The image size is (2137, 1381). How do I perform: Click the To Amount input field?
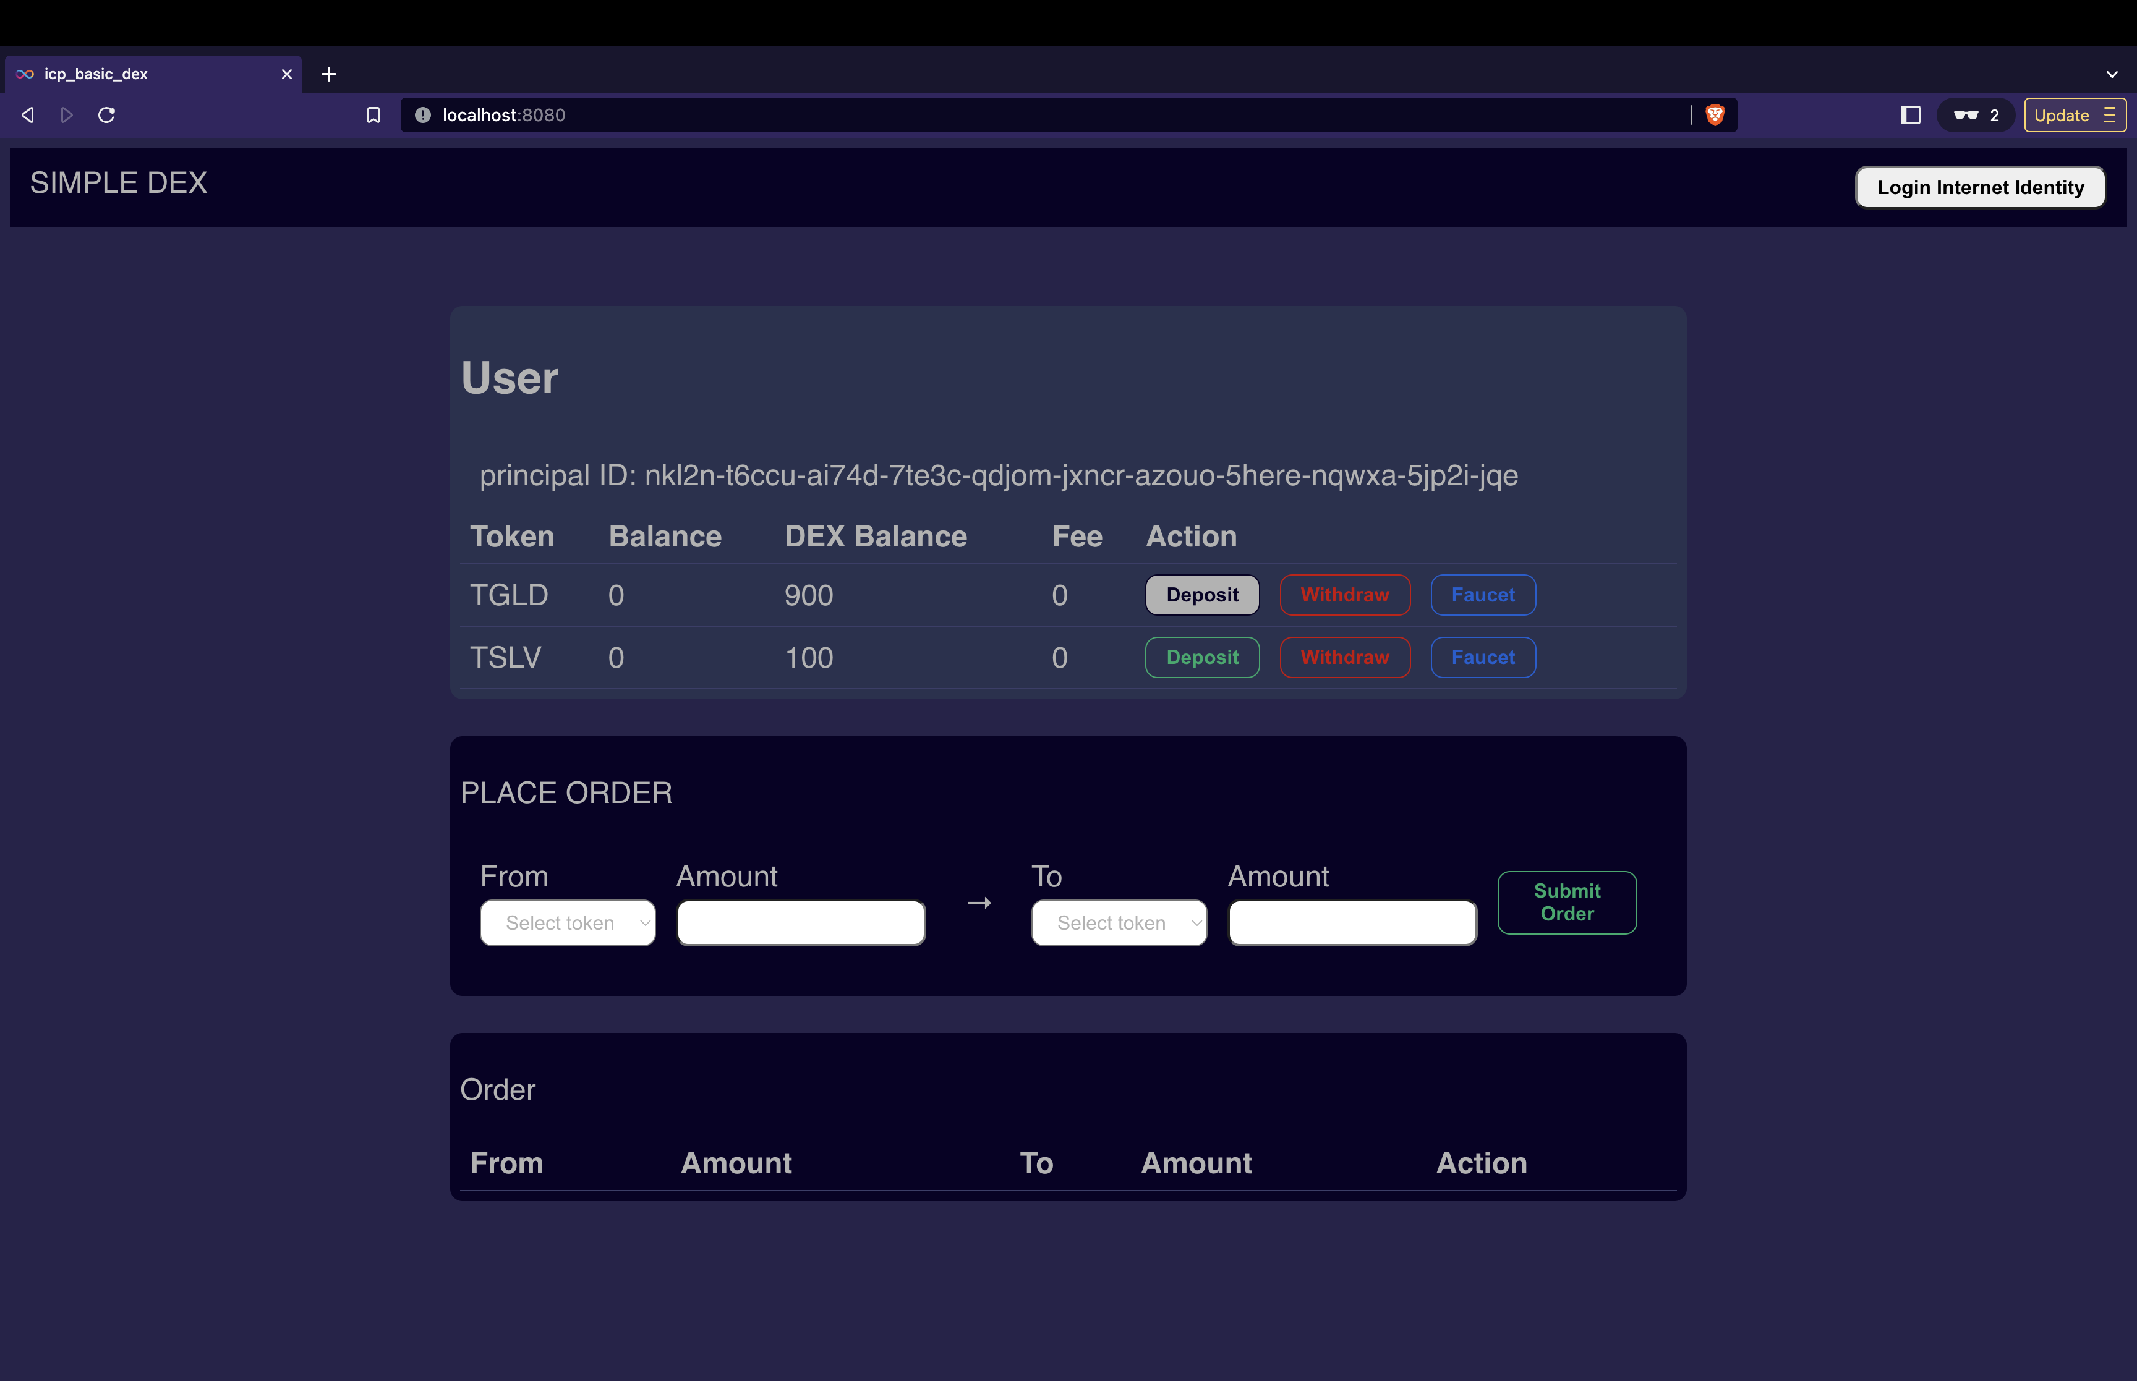1352,923
